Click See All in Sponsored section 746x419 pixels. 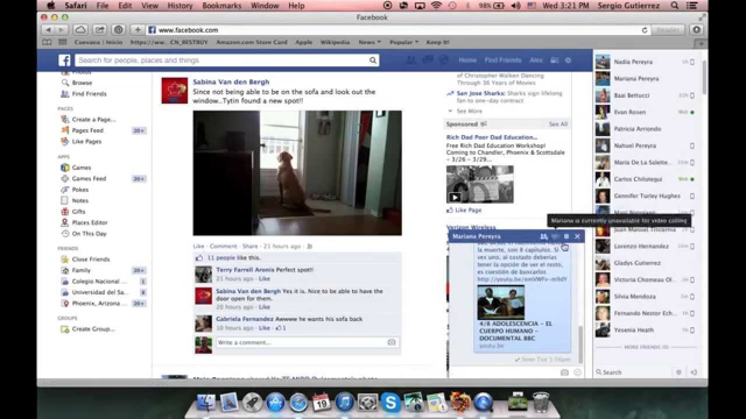(x=558, y=124)
